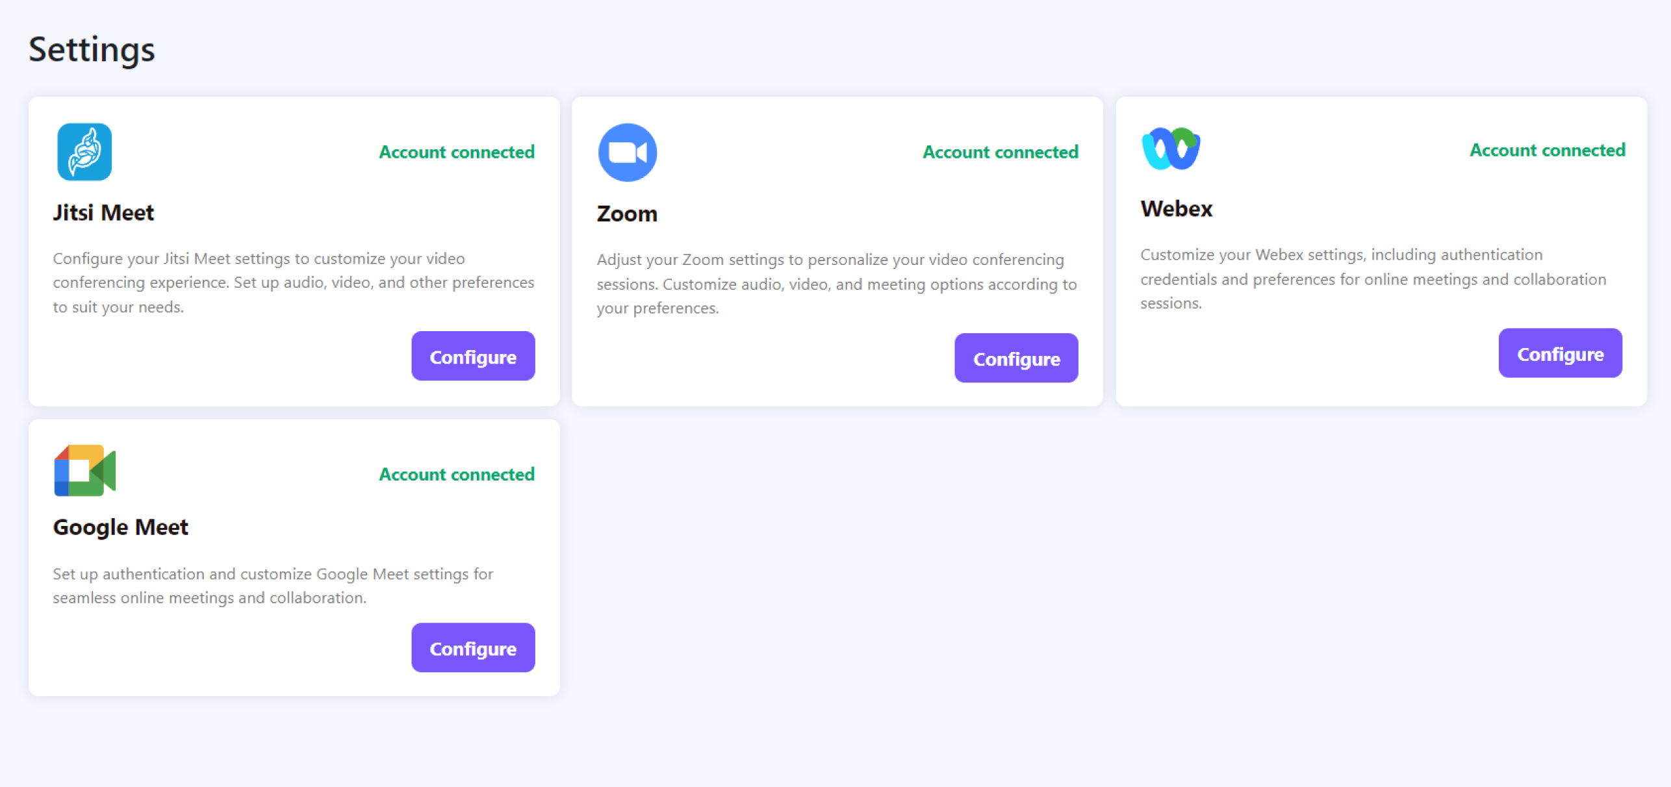Click the Google Meet heading
Screen dimensions: 1671x787
point(121,527)
